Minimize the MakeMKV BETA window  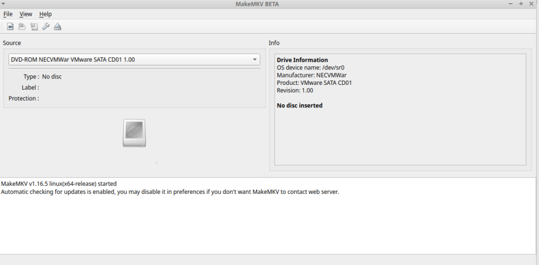point(511,4)
